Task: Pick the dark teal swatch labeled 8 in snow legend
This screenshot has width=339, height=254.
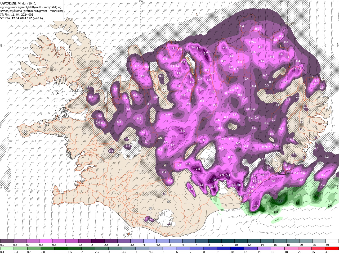Action: click(x=215, y=241)
